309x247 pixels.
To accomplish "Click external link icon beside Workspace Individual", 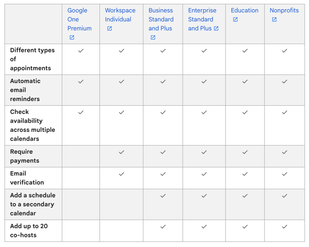I will coord(110,29).
